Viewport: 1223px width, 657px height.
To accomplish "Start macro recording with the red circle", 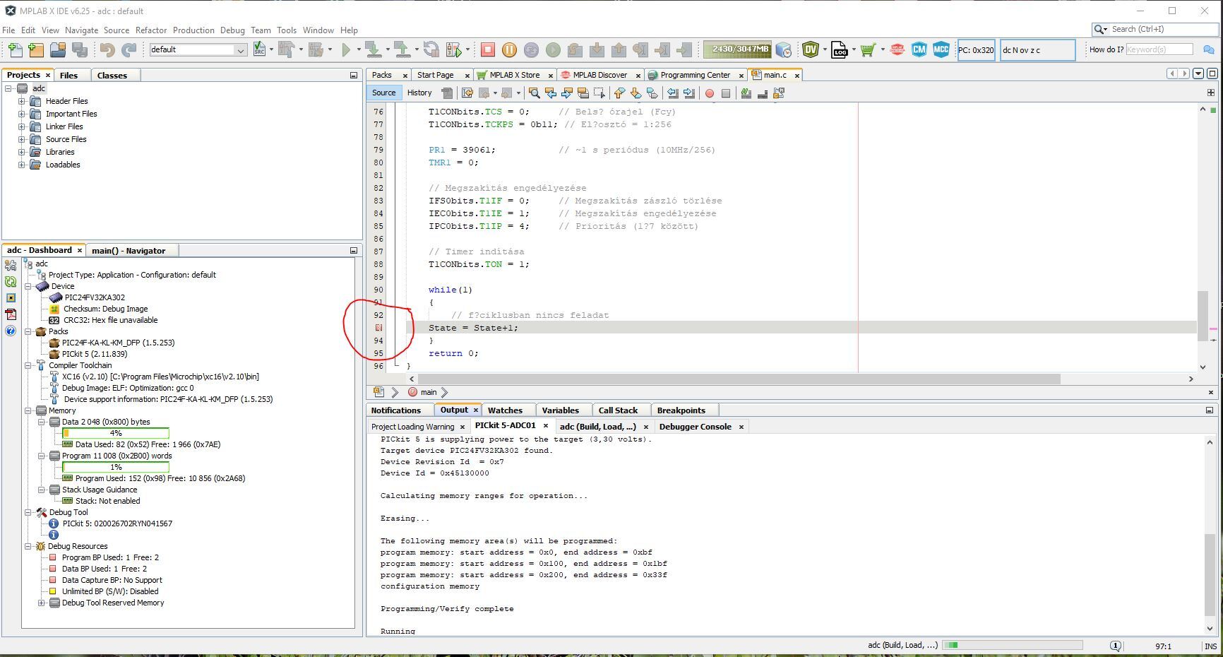I will click(x=709, y=93).
